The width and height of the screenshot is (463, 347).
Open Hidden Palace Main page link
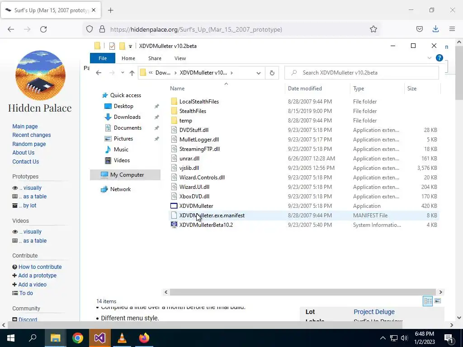(x=25, y=127)
